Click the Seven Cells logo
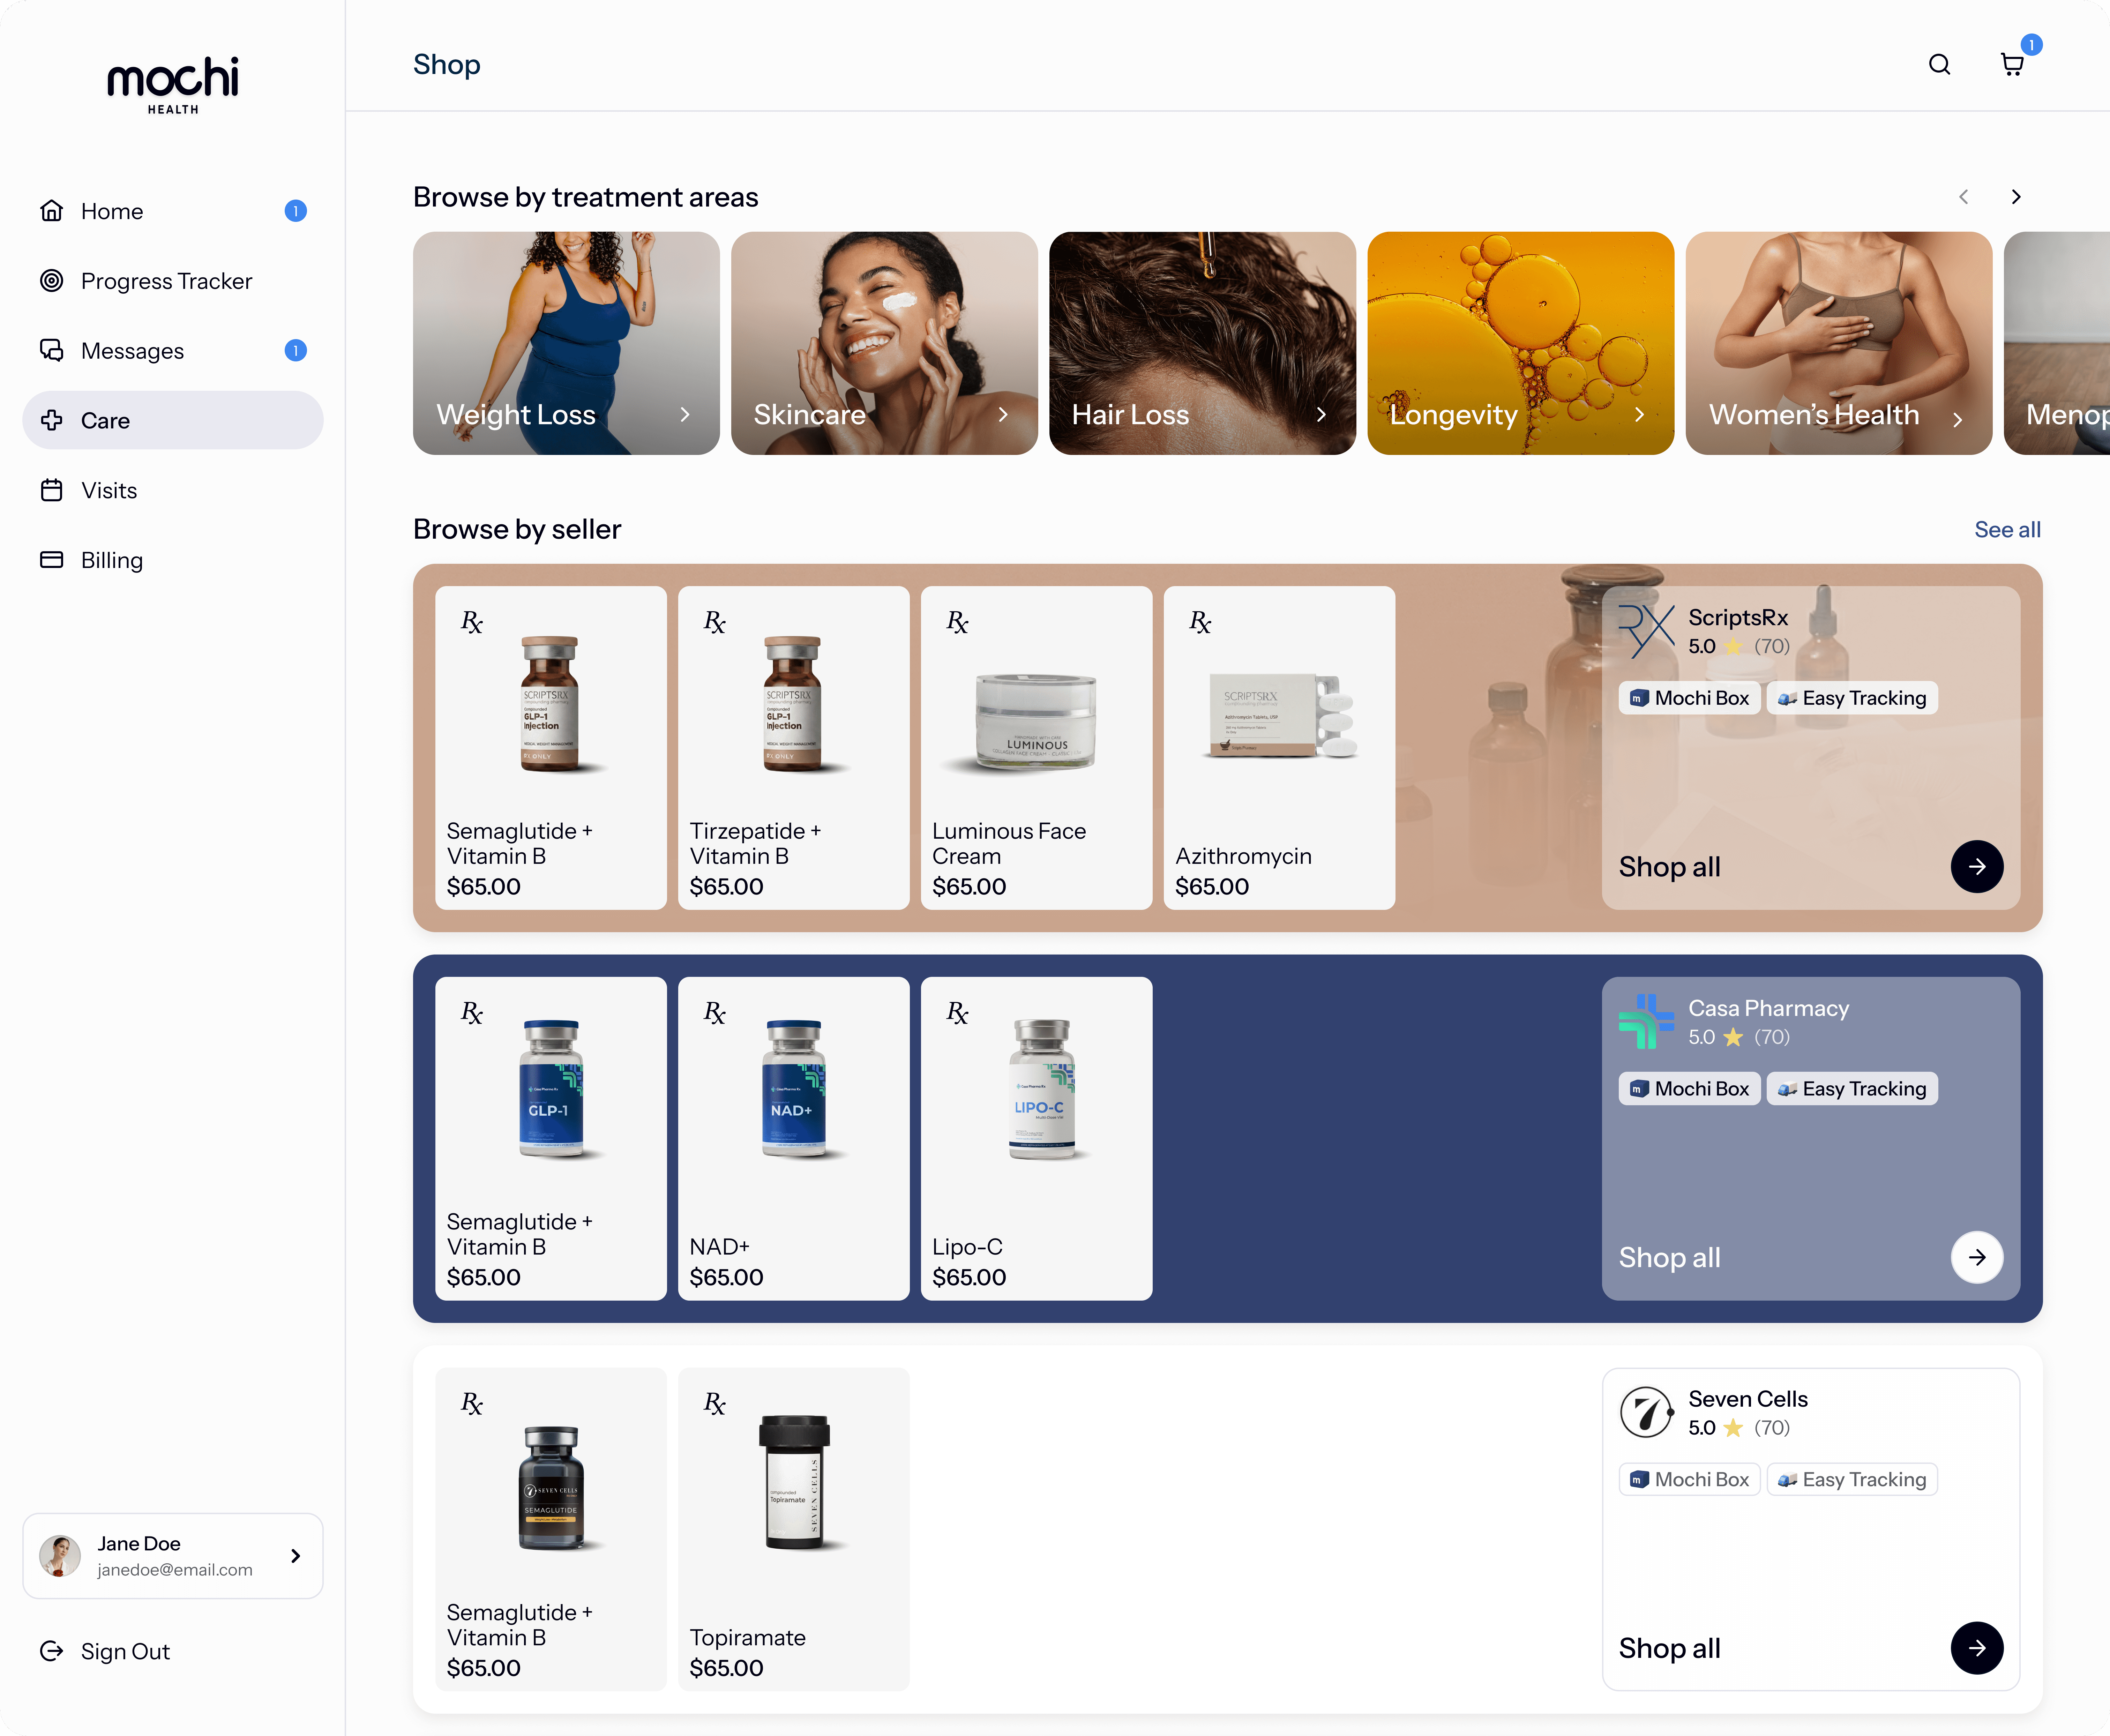 pyautogui.click(x=1646, y=1412)
